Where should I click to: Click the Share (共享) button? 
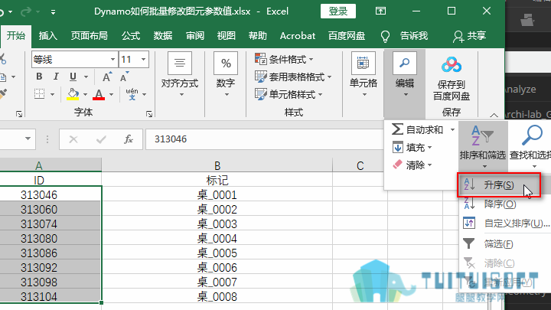pos(469,36)
